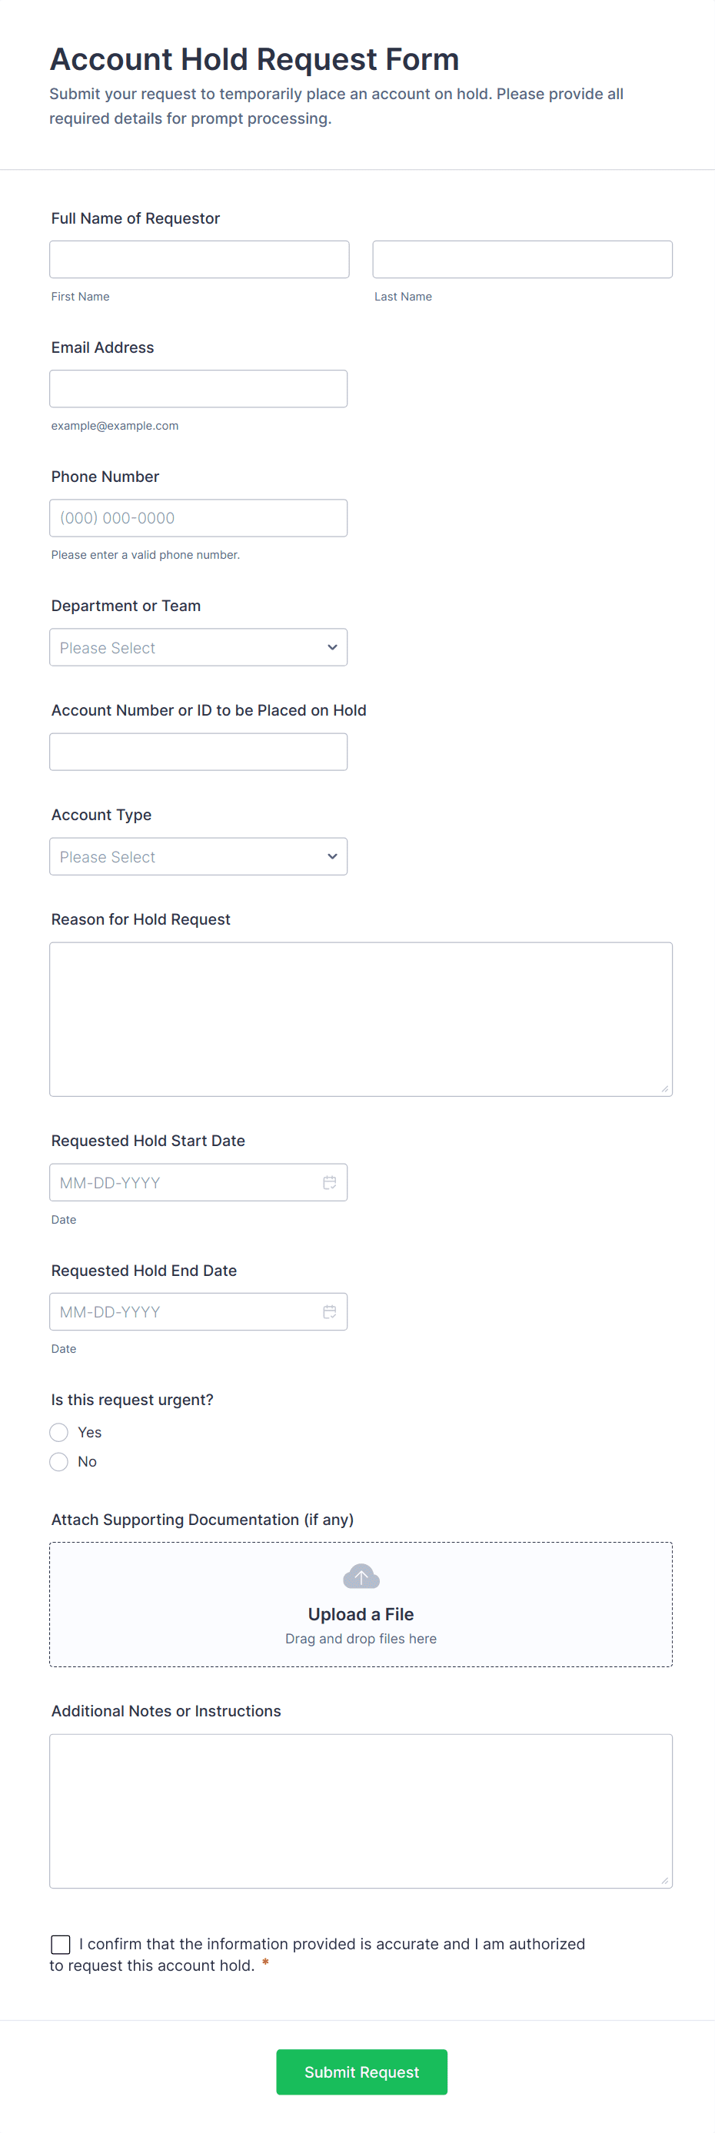The image size is (715, 2133).
Task: Click Upload a File link
Action: [x=361, y=1614]
